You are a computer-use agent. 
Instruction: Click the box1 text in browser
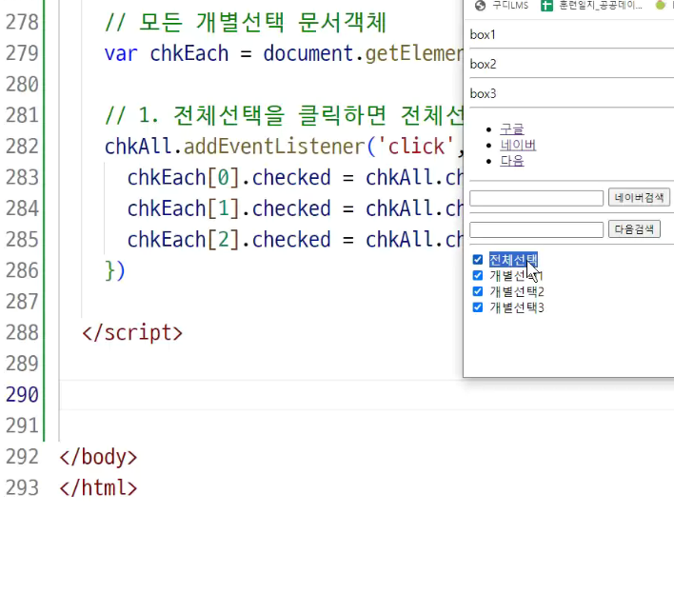coord(483,34)
